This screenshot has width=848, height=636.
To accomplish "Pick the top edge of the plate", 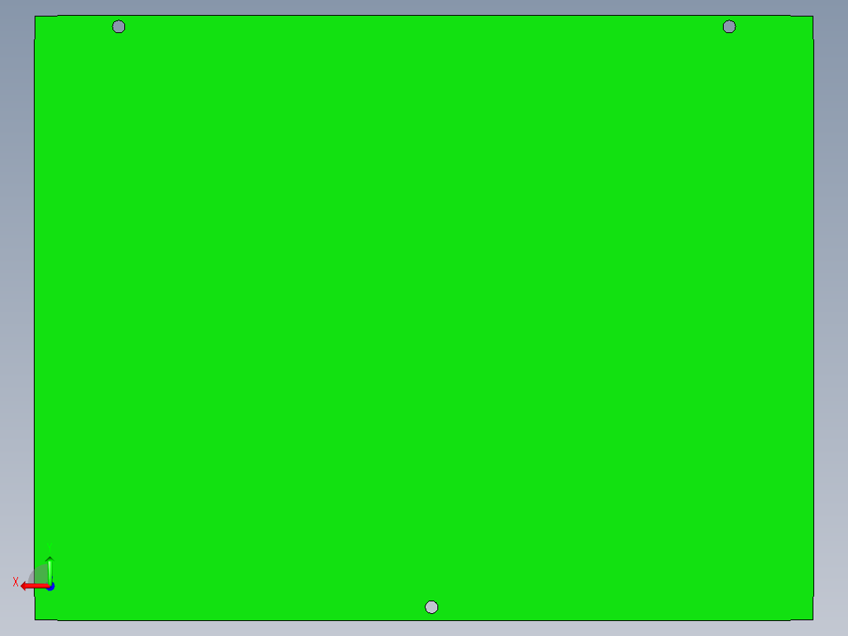I will click(424, 16).
